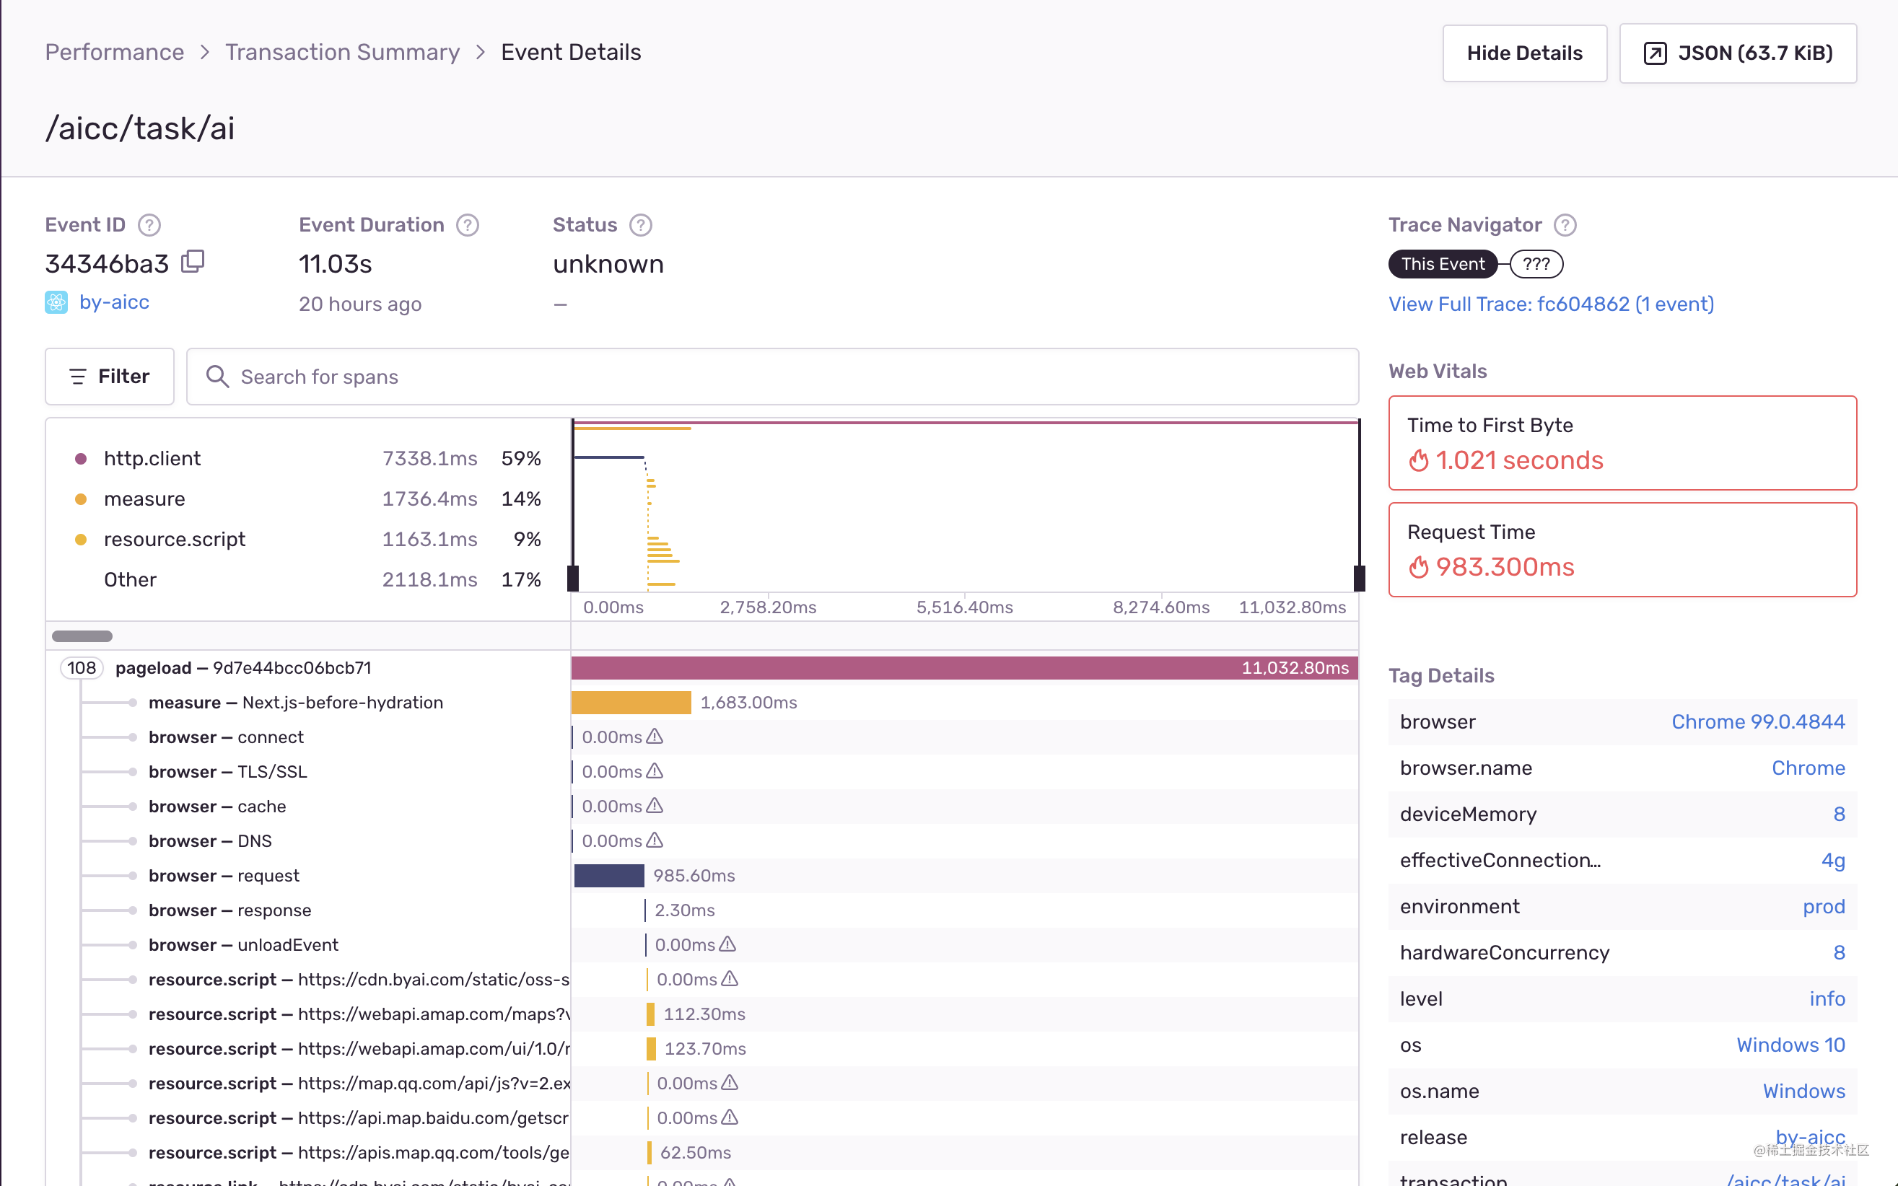Click fire icon in Time to First Byte
1898x1186 pixels.
(x=1419, y=460)
